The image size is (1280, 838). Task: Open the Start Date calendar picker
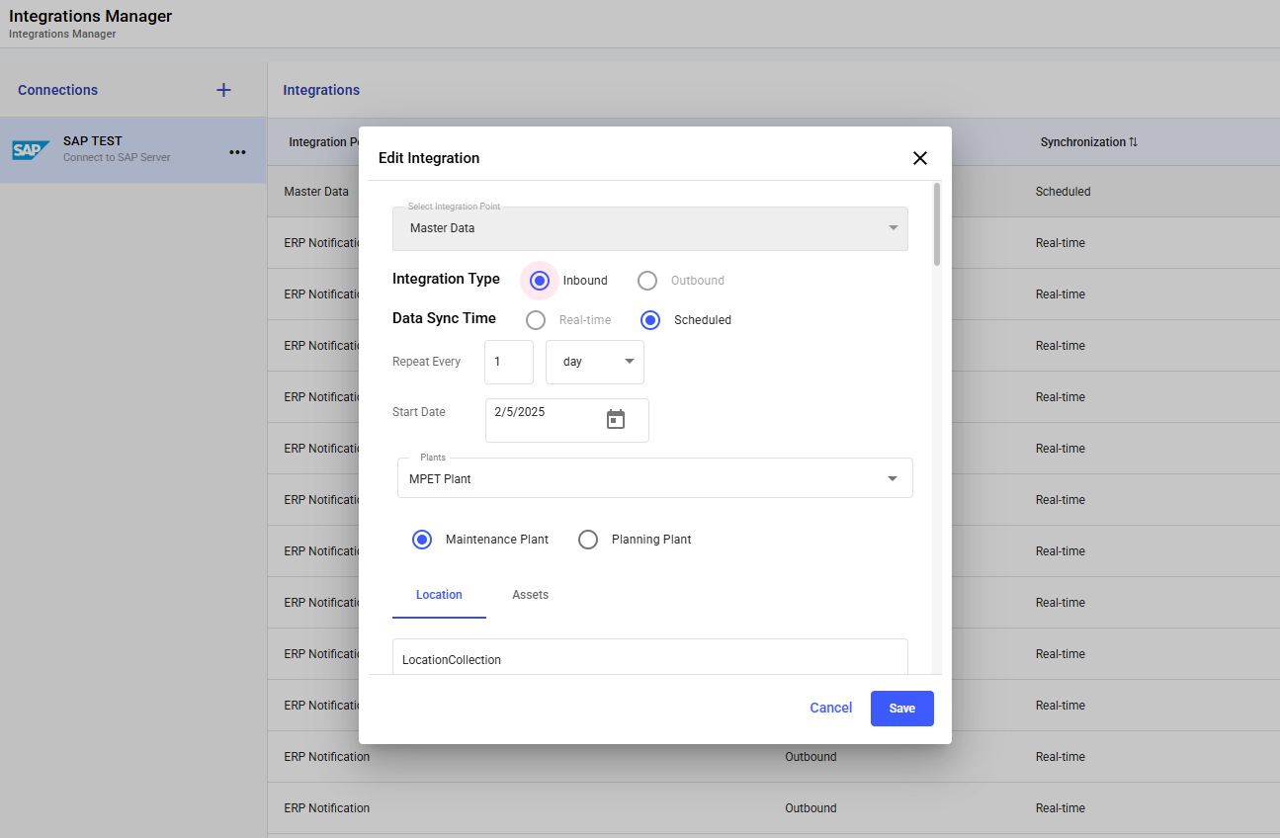[616, 420]
